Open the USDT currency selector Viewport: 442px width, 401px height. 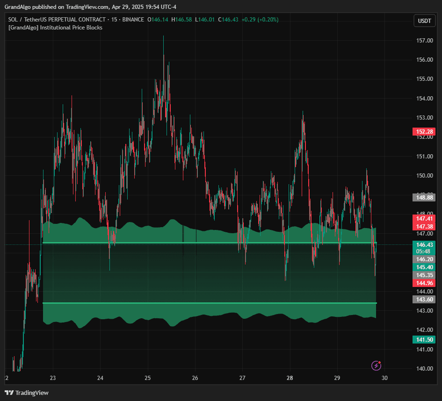point(424,21)
